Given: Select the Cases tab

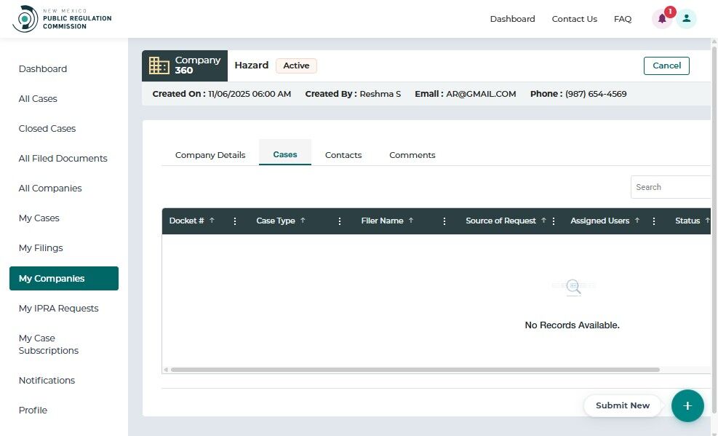Looking at the screenshot, I should coord(285,154).
